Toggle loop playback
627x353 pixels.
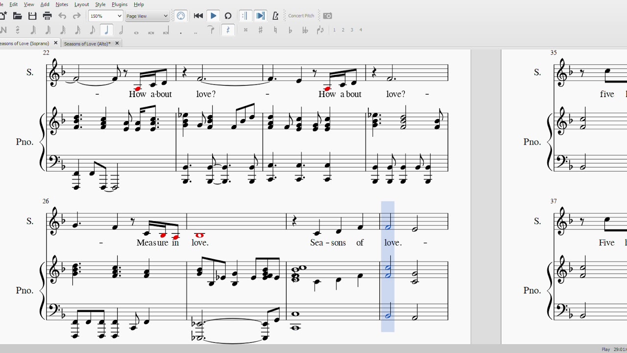pyautogui.click(x=228, y=16)
